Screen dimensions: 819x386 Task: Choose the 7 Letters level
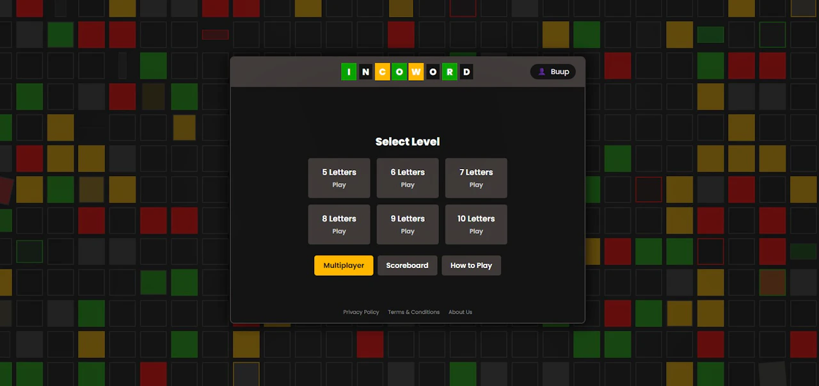click(x=476, y=178)
